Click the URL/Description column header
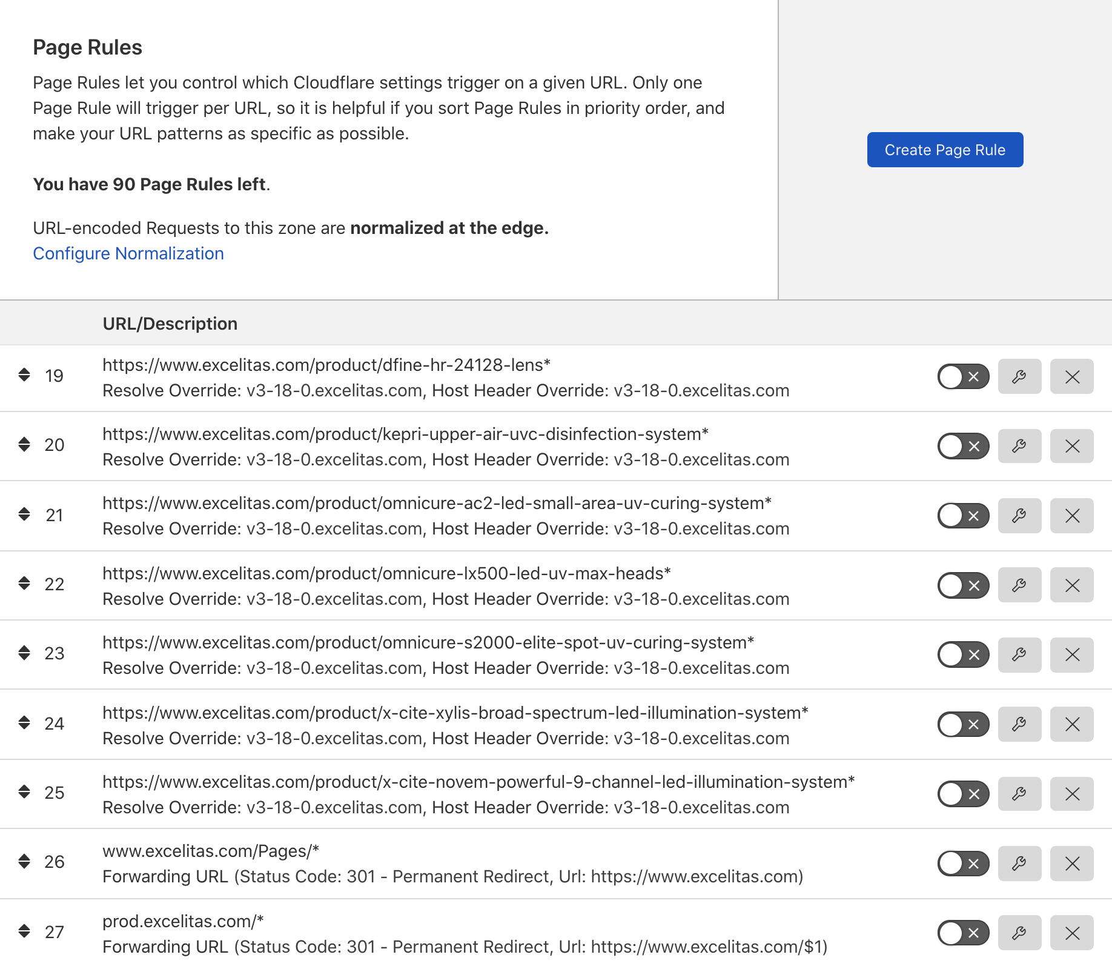Viewport: 1112px width, 966px height. point(170,323)
